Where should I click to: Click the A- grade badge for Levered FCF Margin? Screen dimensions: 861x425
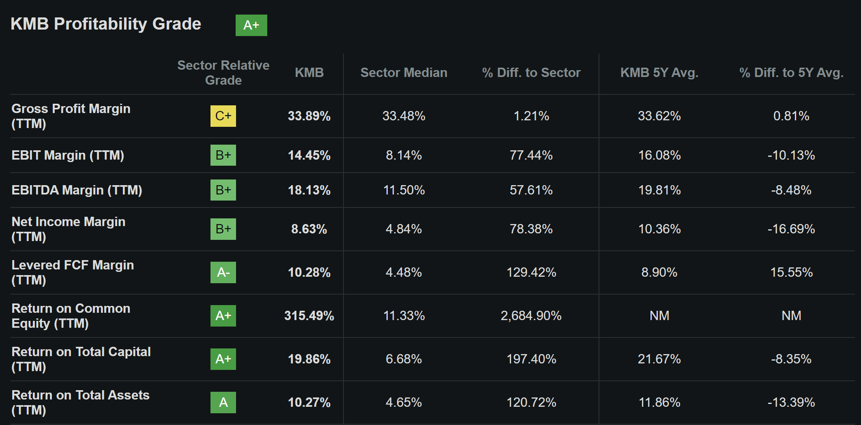[x=223, y=272]
